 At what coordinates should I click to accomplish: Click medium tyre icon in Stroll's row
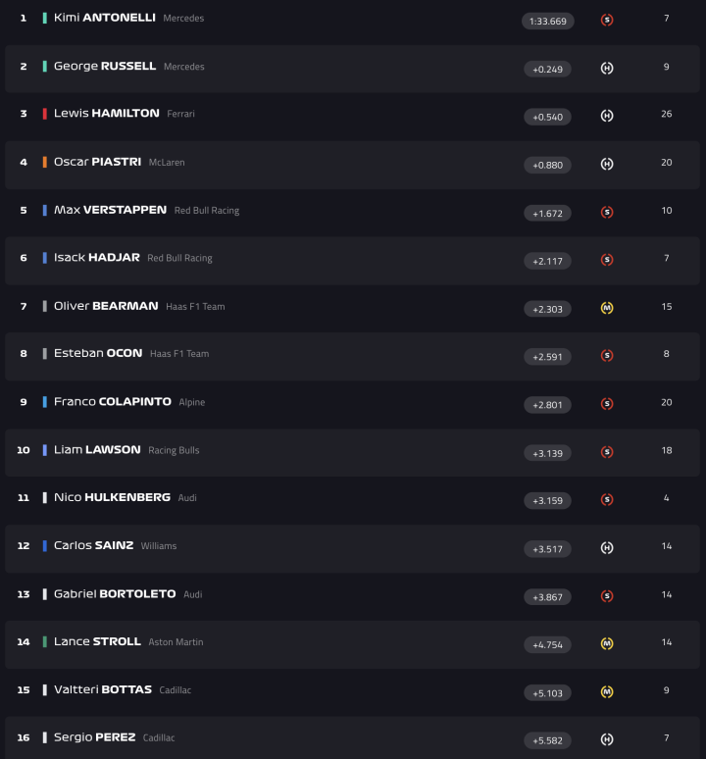click(607, 644)
